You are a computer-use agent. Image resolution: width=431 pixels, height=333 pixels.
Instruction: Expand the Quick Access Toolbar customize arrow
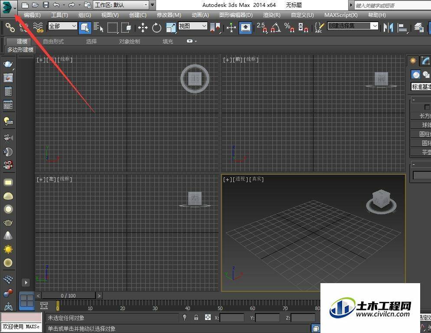click(152, 5)
